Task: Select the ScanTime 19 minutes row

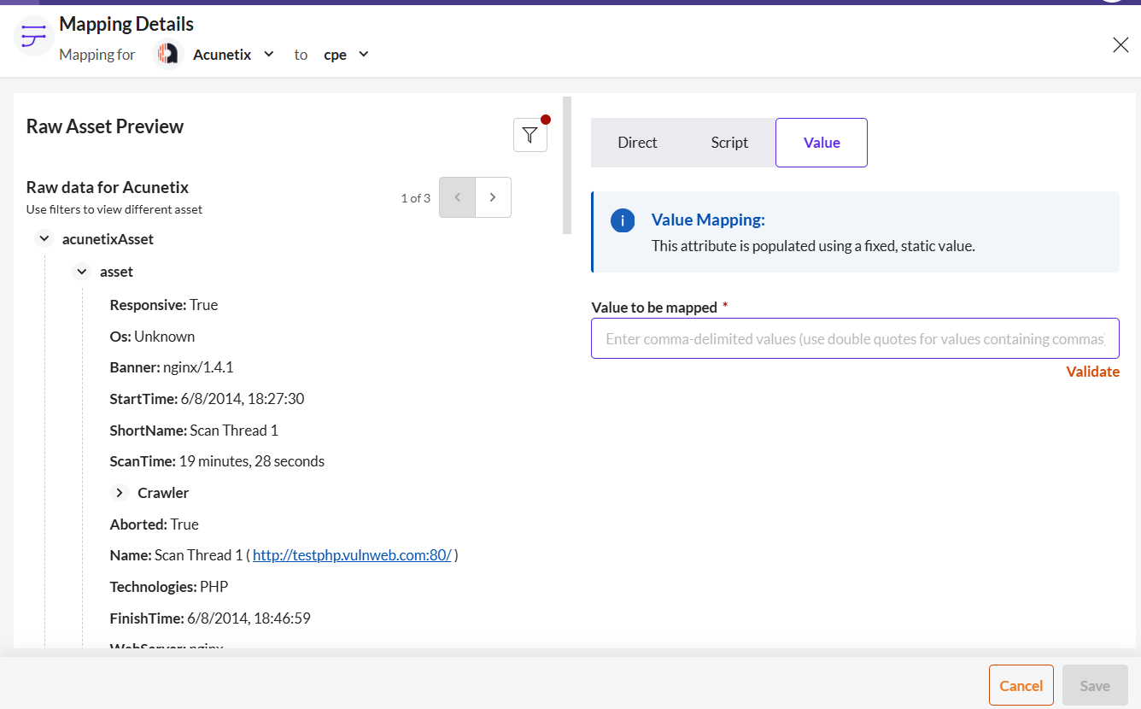Action: [x=218, y=461]
